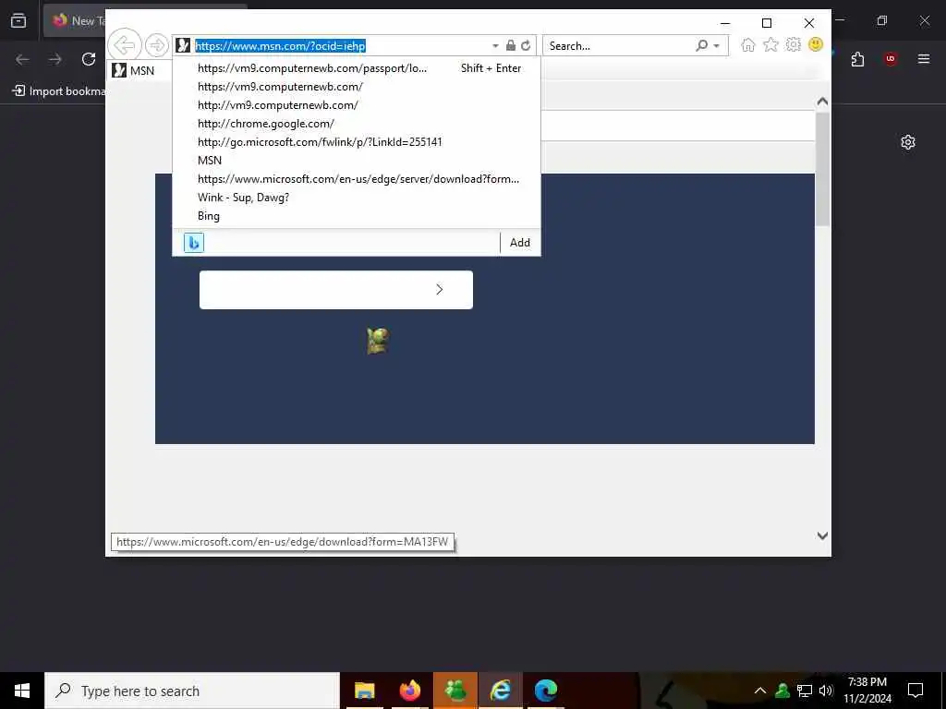Click the Bing search provider icon

click(x=194, y=243)
